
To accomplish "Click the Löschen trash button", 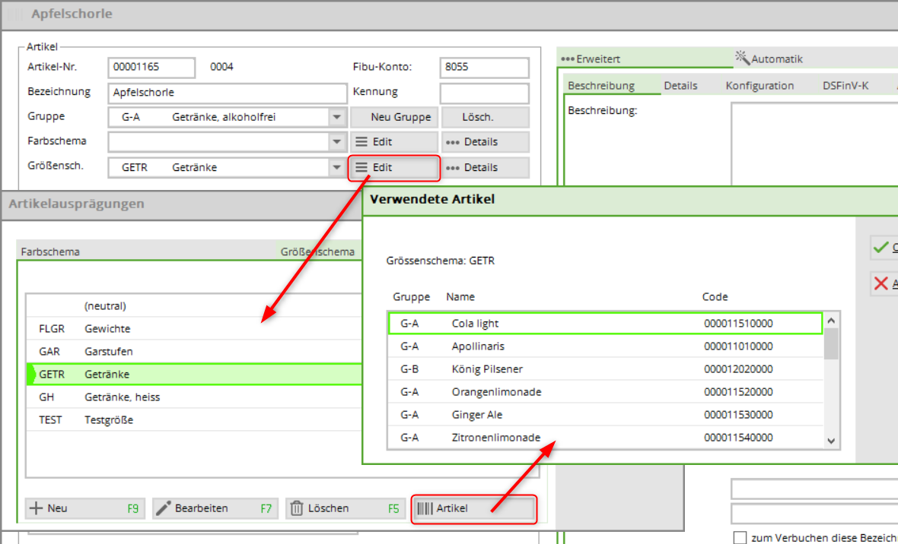I will pos(345,509).
